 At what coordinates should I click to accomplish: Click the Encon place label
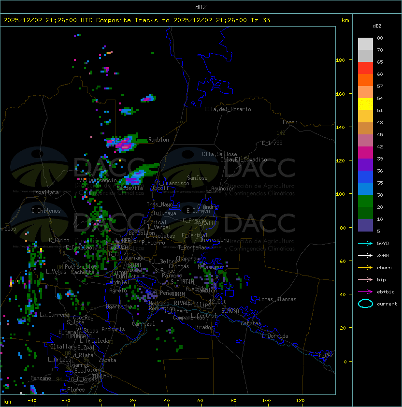[x=290, y=122]
